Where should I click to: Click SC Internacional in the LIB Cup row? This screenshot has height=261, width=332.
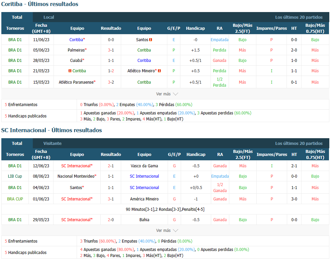pyautogui.click(x=144, y=176)
